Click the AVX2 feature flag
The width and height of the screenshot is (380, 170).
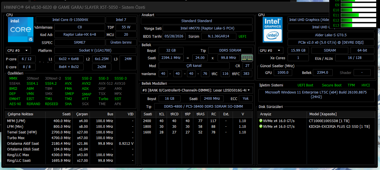[86, 84]
